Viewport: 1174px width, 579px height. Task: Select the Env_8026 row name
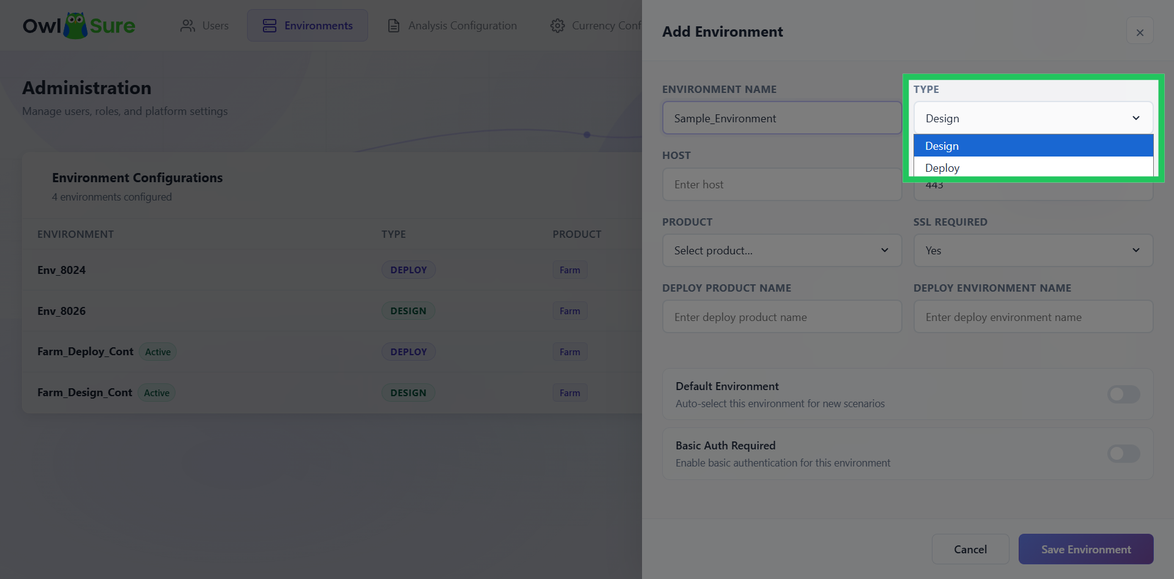point(61,311)
